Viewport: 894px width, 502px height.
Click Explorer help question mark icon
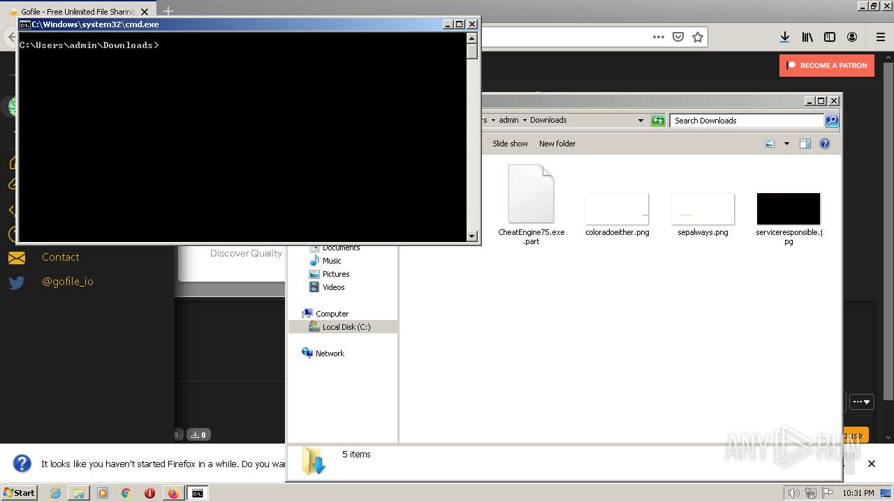tap(825, 144)
